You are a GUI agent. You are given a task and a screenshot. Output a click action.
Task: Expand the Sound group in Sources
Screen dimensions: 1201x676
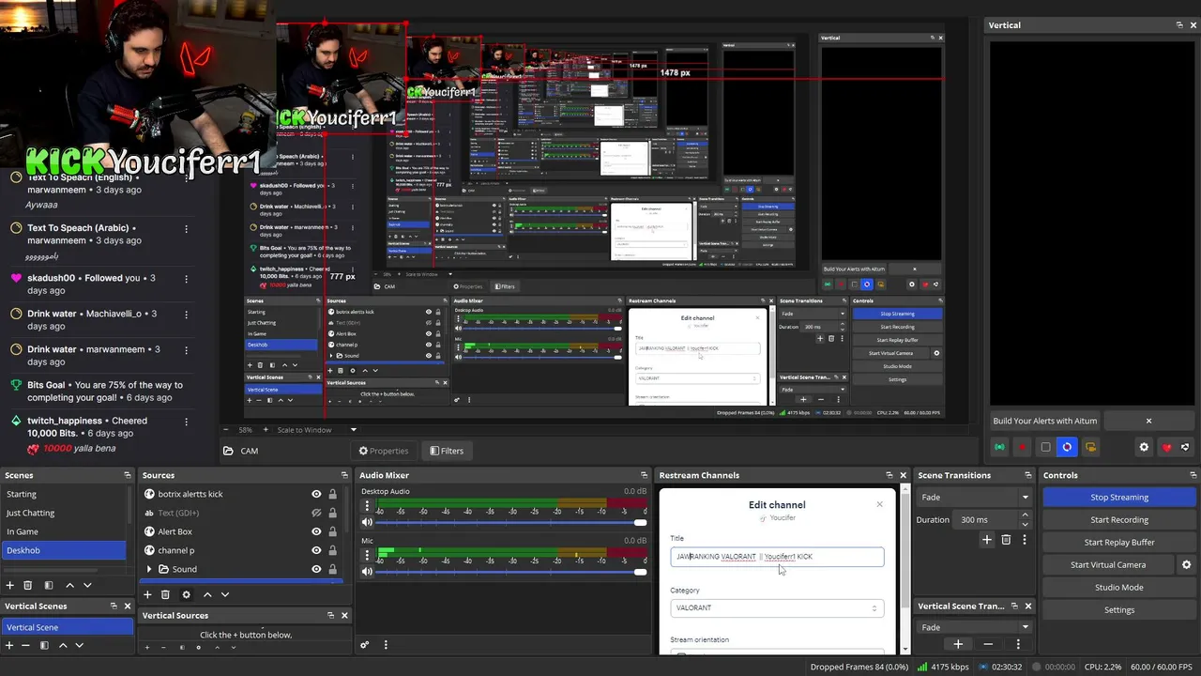149,569
